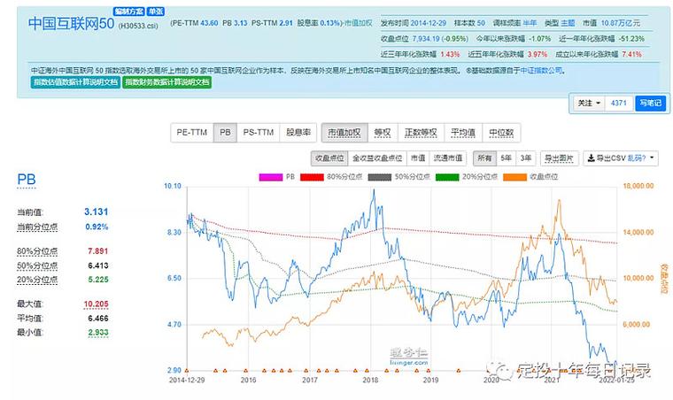Select the PB metric tab
The image size is (673, 400).
point(225,133)
